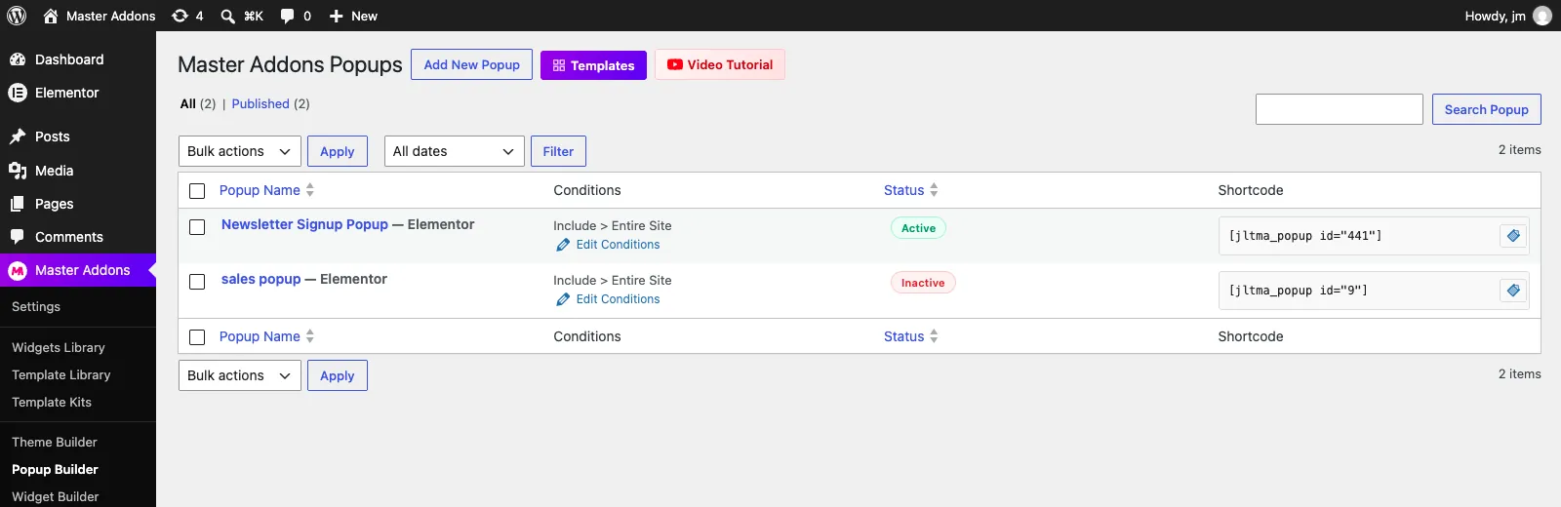
Task: Open Settings in Master Addons submenu
Action: [x=36, y=306]
